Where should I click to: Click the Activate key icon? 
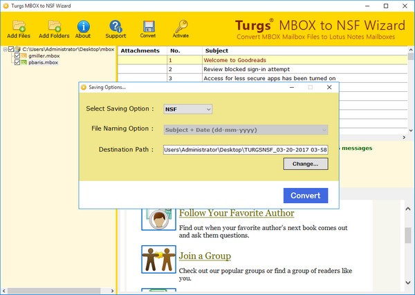pos(181,27)
